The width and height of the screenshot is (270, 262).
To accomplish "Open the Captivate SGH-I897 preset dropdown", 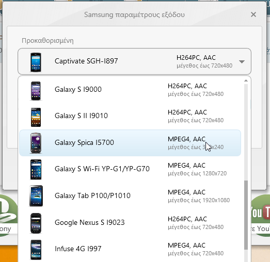I will coord(134,61).
